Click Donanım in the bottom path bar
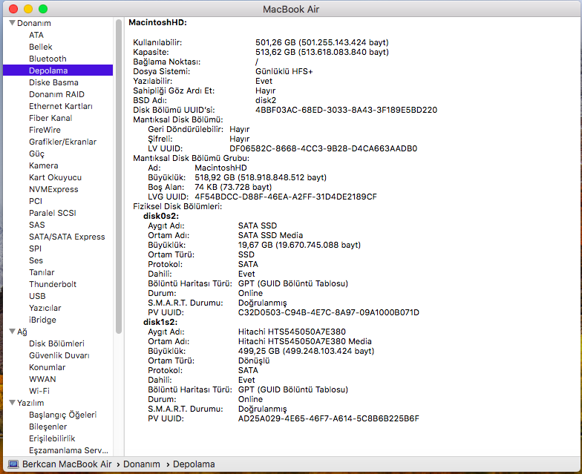This screenshot has height=474, width=582. click(x=141, y=464)
